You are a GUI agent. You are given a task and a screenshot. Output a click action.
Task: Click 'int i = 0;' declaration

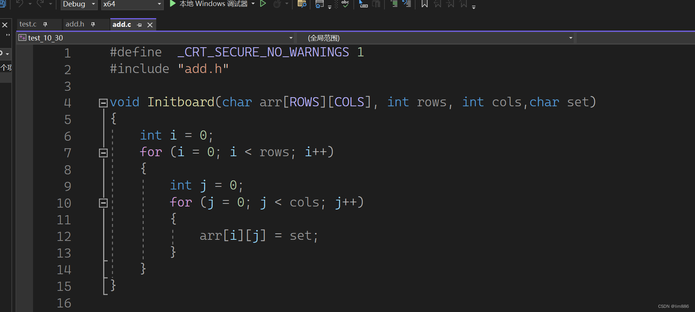point(177,135)
